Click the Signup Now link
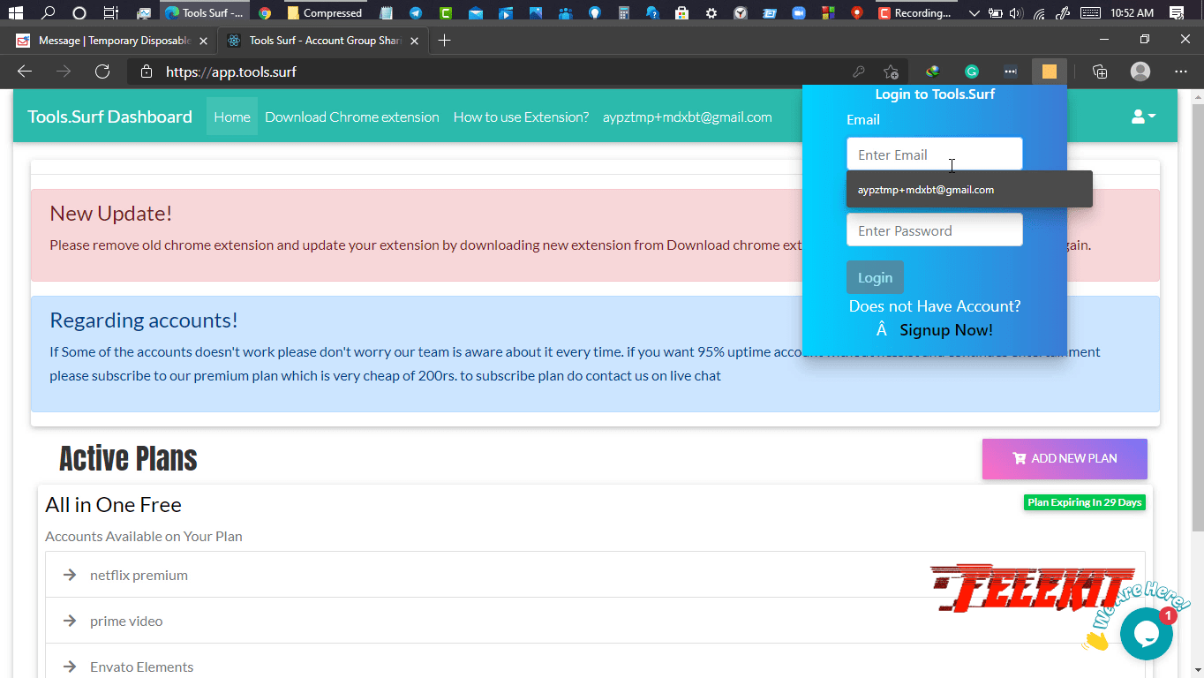1204x678 pixels. pos(946,330)
